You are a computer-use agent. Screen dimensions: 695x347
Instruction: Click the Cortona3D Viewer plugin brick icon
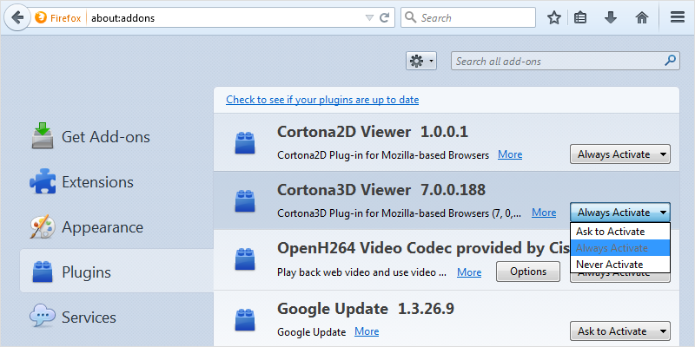245,200
